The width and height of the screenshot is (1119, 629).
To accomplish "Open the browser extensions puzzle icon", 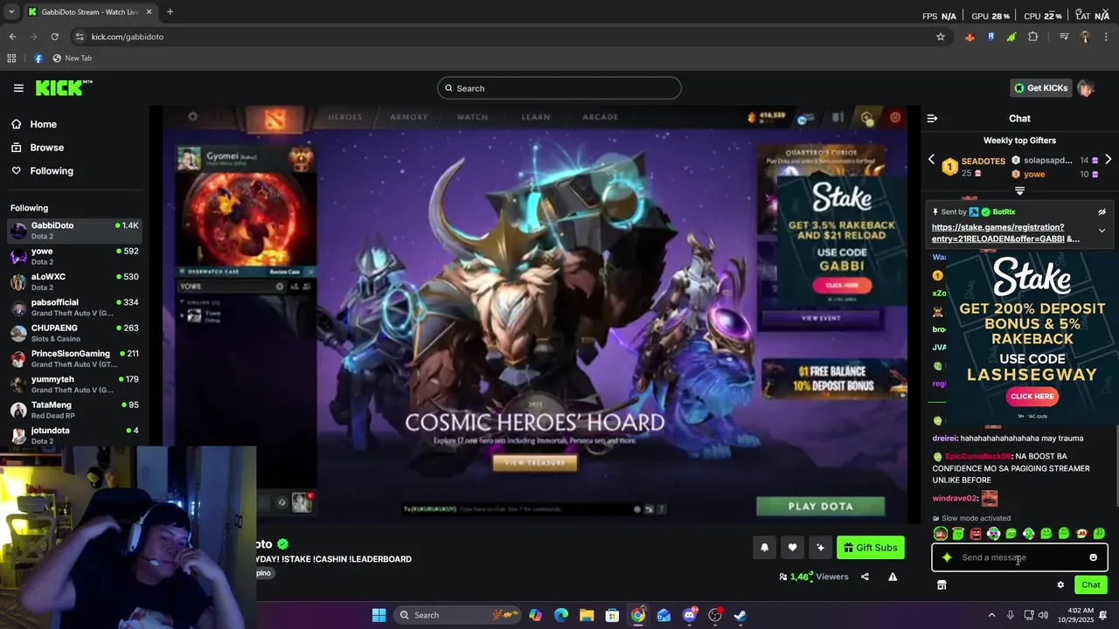I will [x=1033, y=37].
